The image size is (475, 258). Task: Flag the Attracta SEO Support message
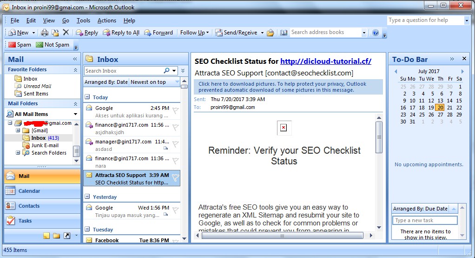tap(175, 178)
